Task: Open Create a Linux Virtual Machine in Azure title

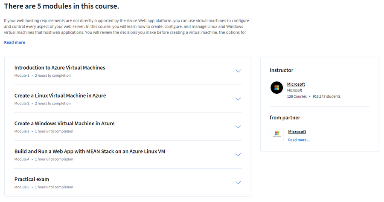Action: tap(60, 95)
